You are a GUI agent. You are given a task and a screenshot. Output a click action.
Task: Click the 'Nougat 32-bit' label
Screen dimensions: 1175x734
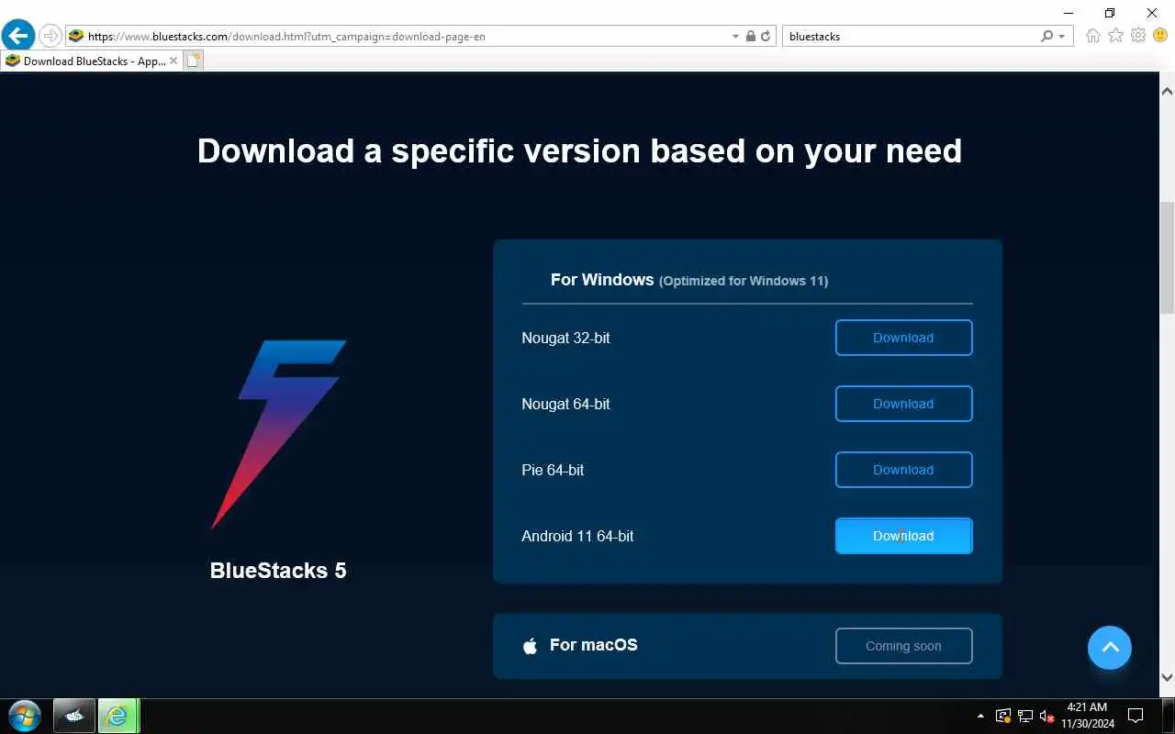565,338
